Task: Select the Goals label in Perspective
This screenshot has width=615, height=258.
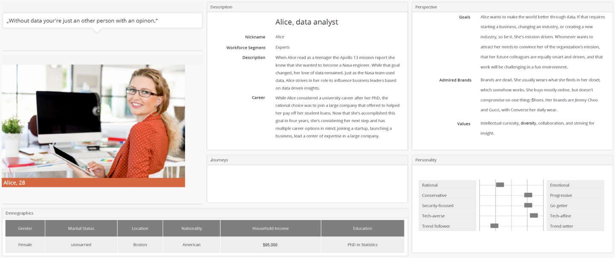Action: coord(465,17)
